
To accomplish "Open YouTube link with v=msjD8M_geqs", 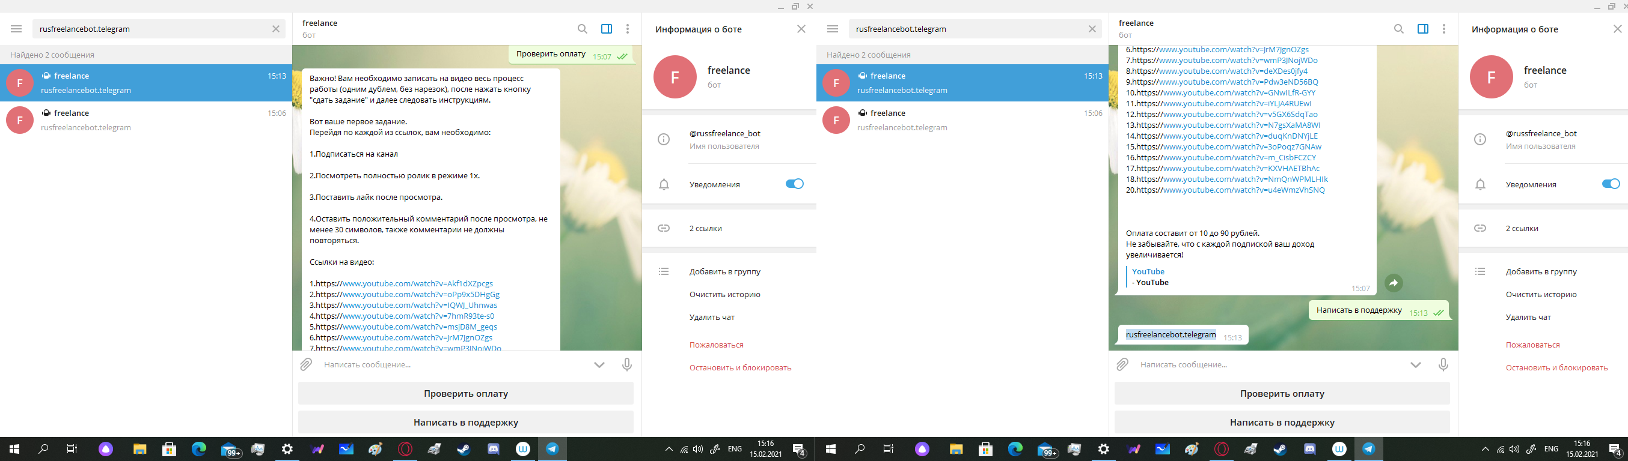I will coord(420,327).
